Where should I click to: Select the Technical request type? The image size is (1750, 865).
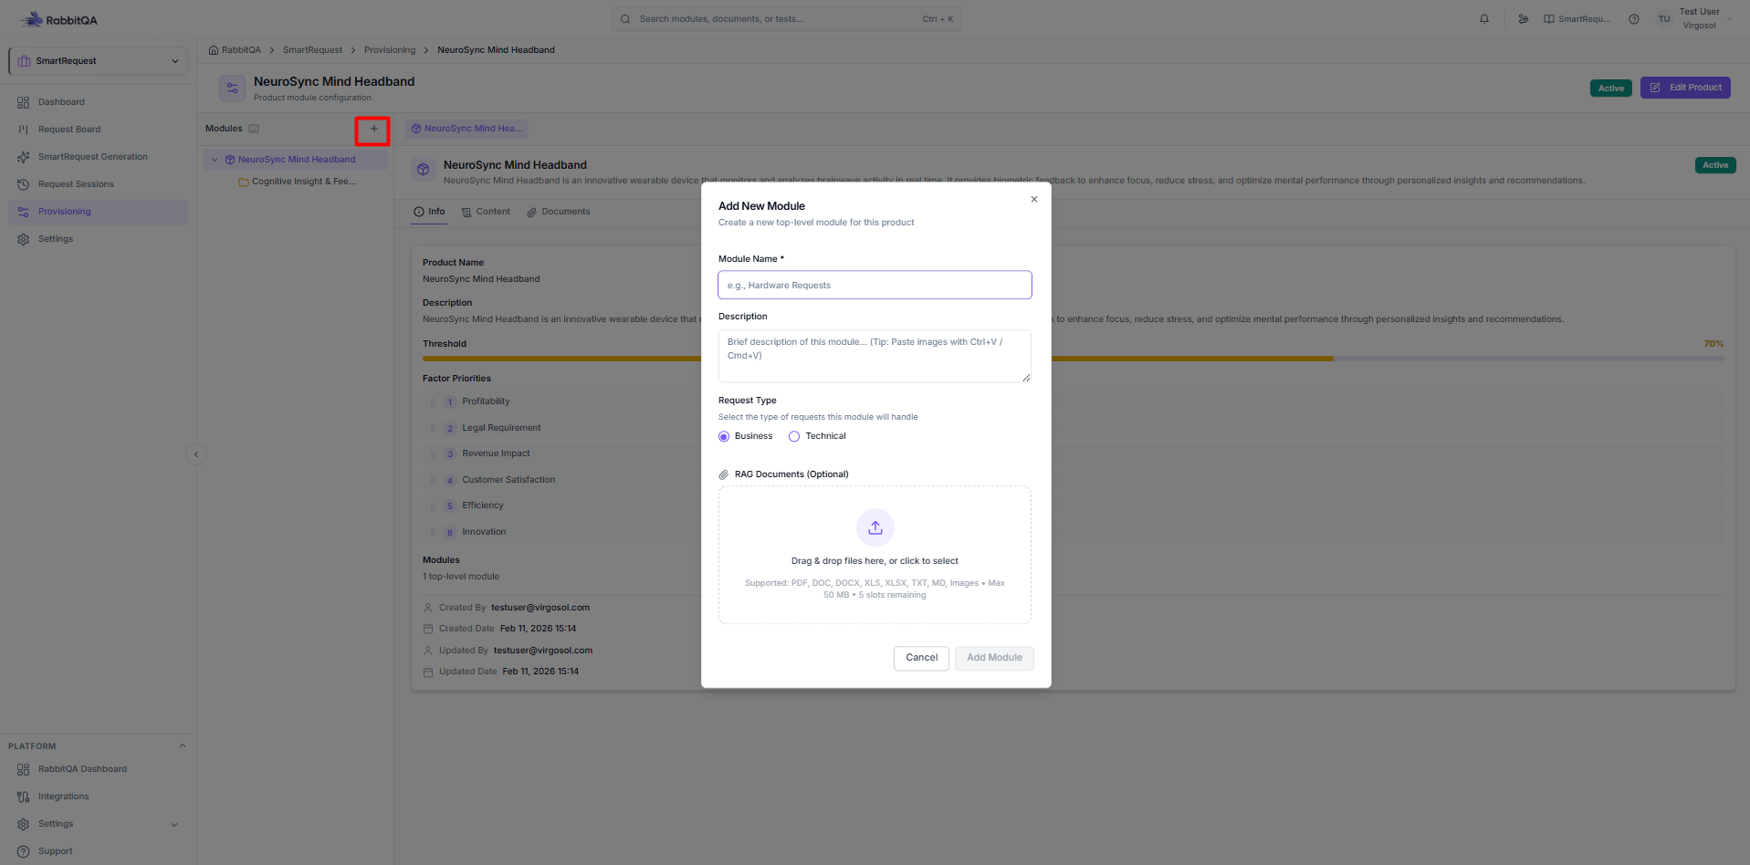click(794, 437)
